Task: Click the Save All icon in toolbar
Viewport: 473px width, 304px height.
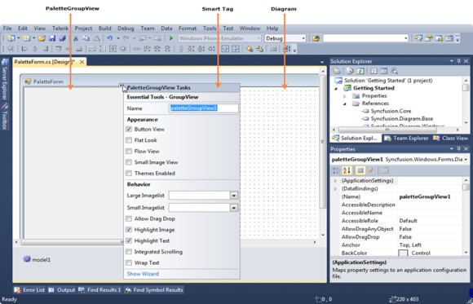Action: click(62, 38)
